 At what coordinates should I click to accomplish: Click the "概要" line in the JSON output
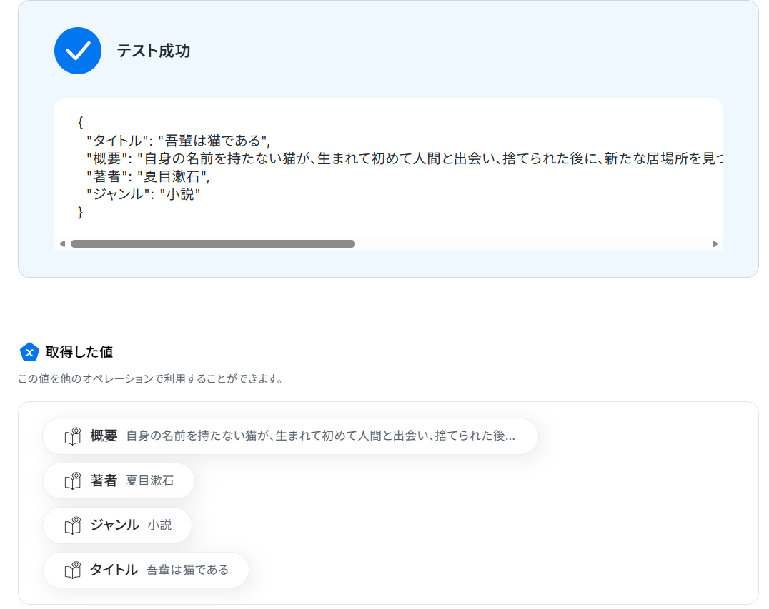(405, 158)
